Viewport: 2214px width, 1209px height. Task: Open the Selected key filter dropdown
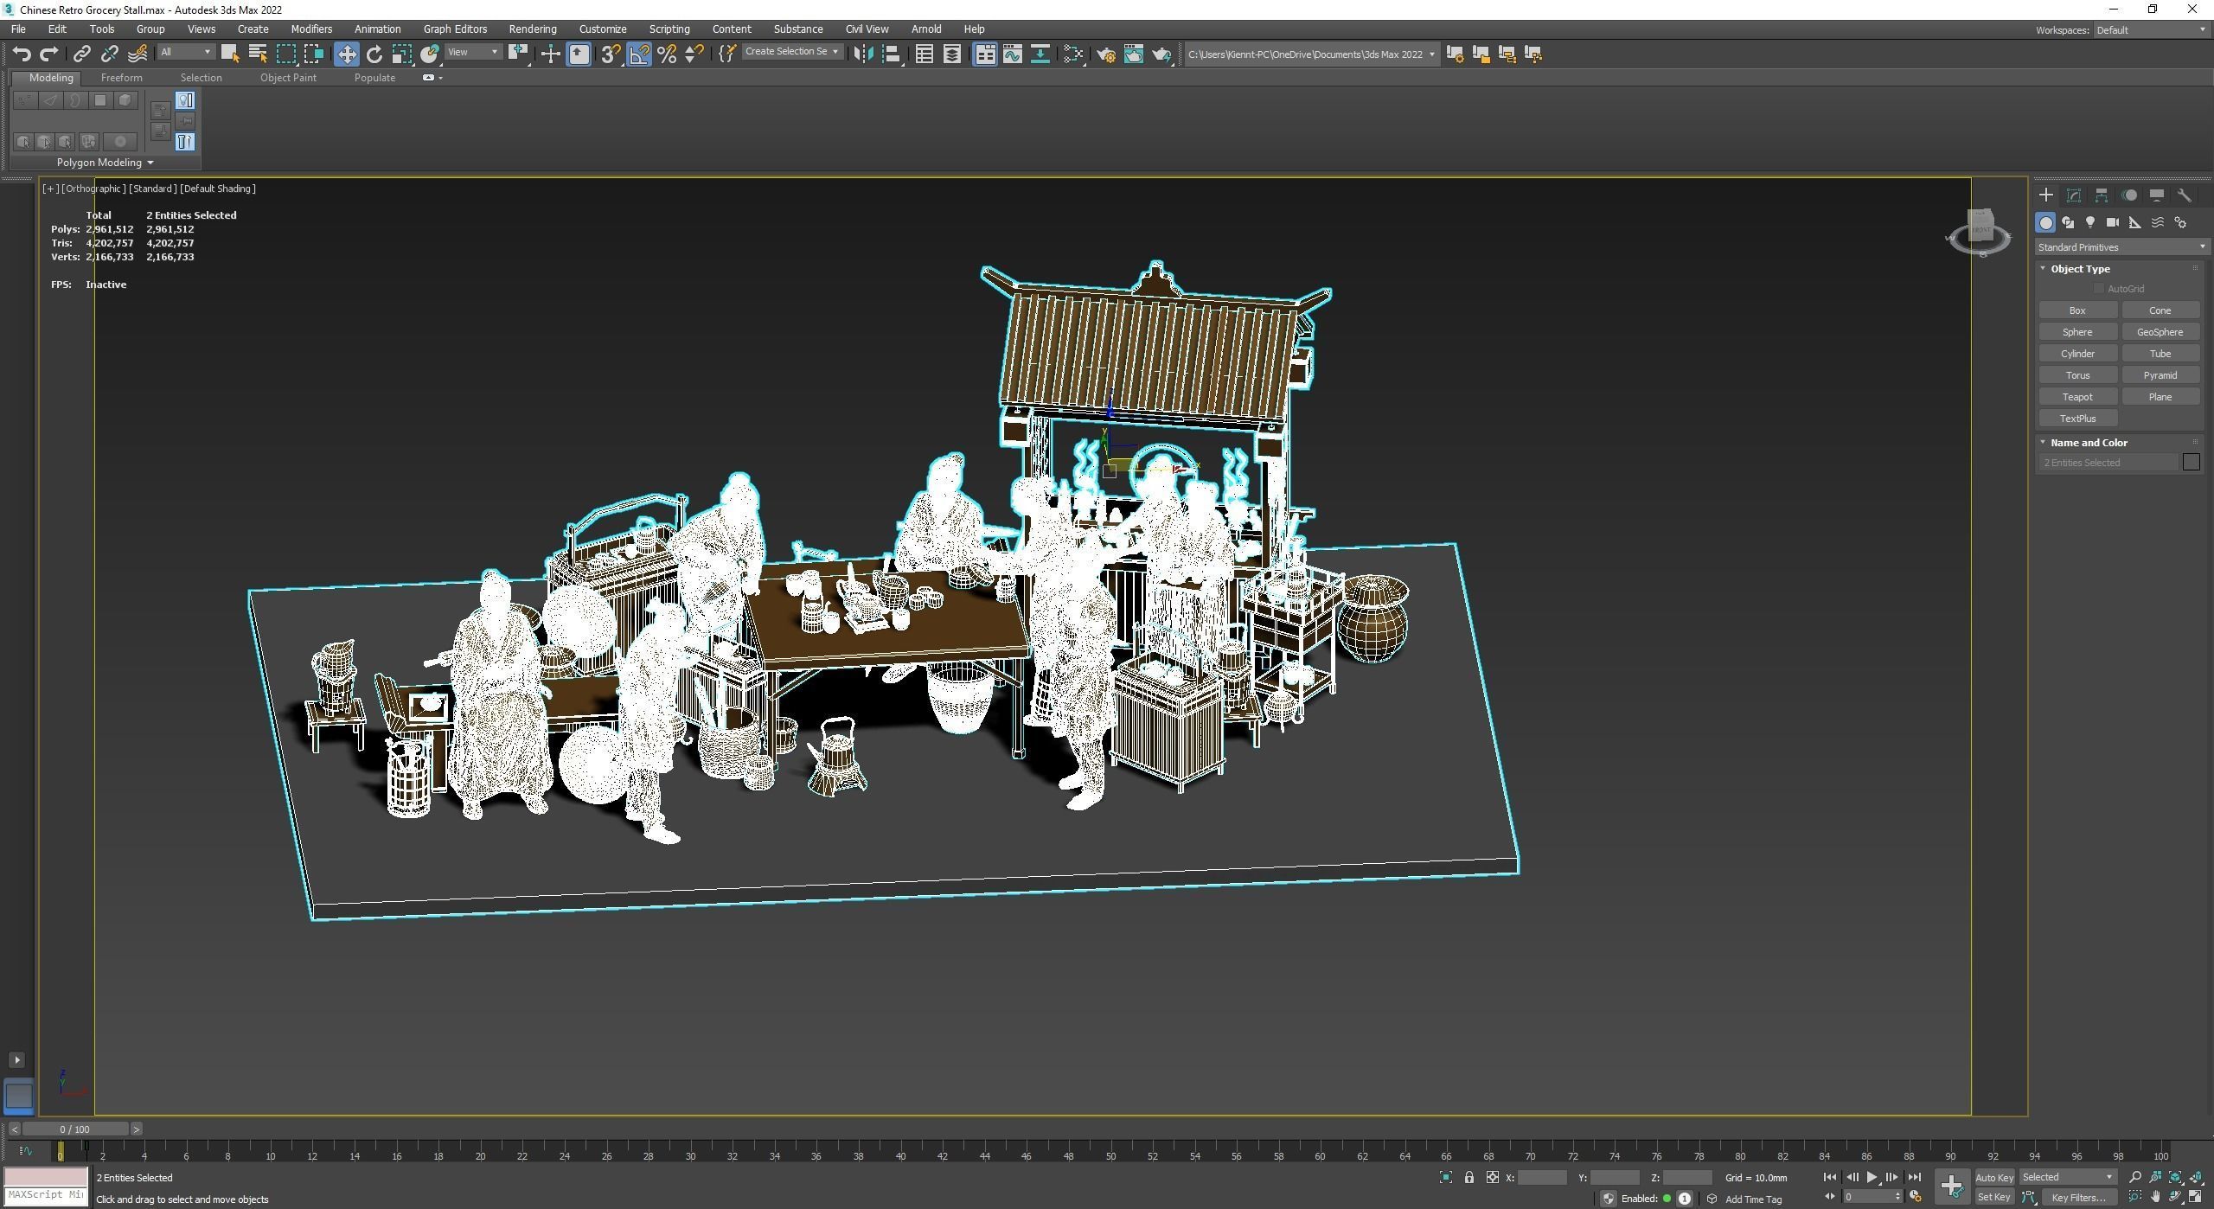coord(2067,1178)
